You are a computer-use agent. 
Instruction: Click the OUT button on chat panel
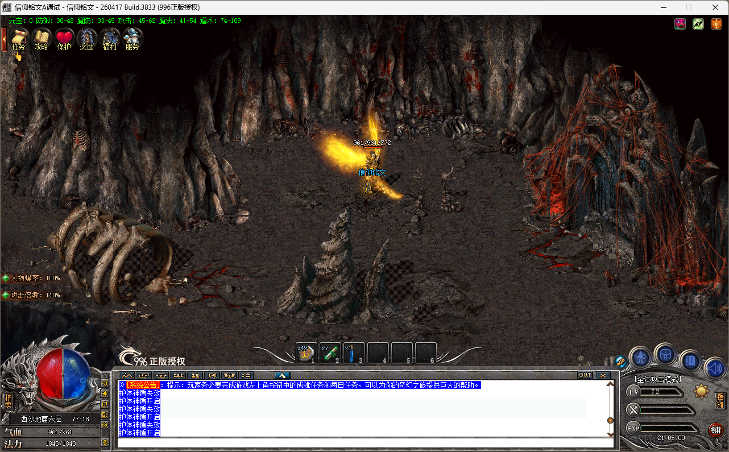point(585,375)
